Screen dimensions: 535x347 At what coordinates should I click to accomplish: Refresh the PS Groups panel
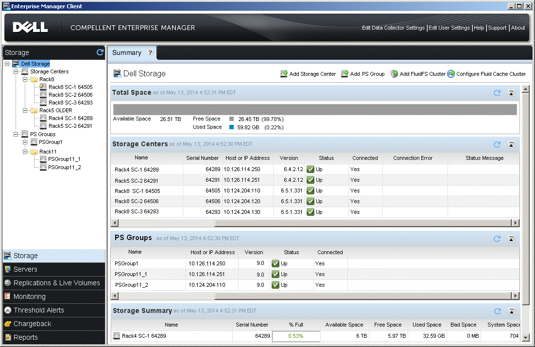click(x=497, y=239)
